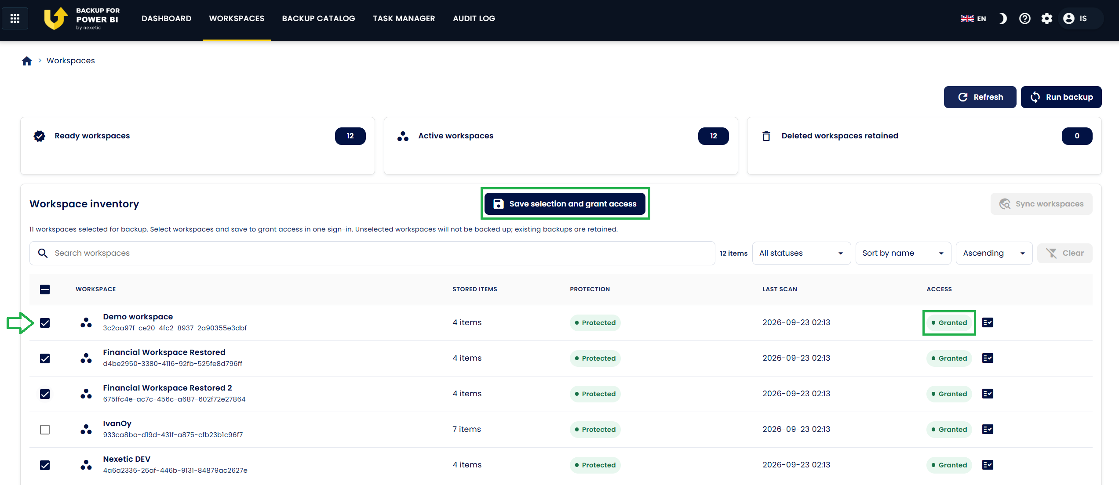Image resolution: width=1119 pixels, height=485 pixels.
Task: Click the home breadcrumb icon
Action: pos(27,61)
